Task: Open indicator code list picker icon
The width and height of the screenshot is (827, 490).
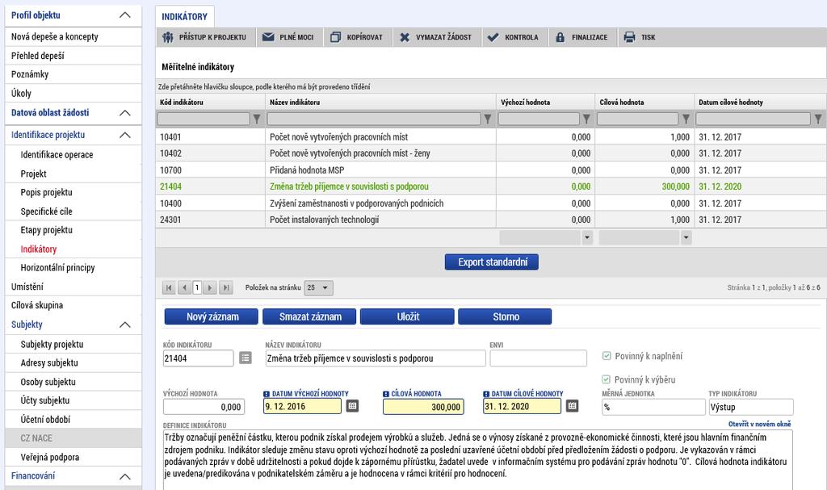Action: (246, 358)
